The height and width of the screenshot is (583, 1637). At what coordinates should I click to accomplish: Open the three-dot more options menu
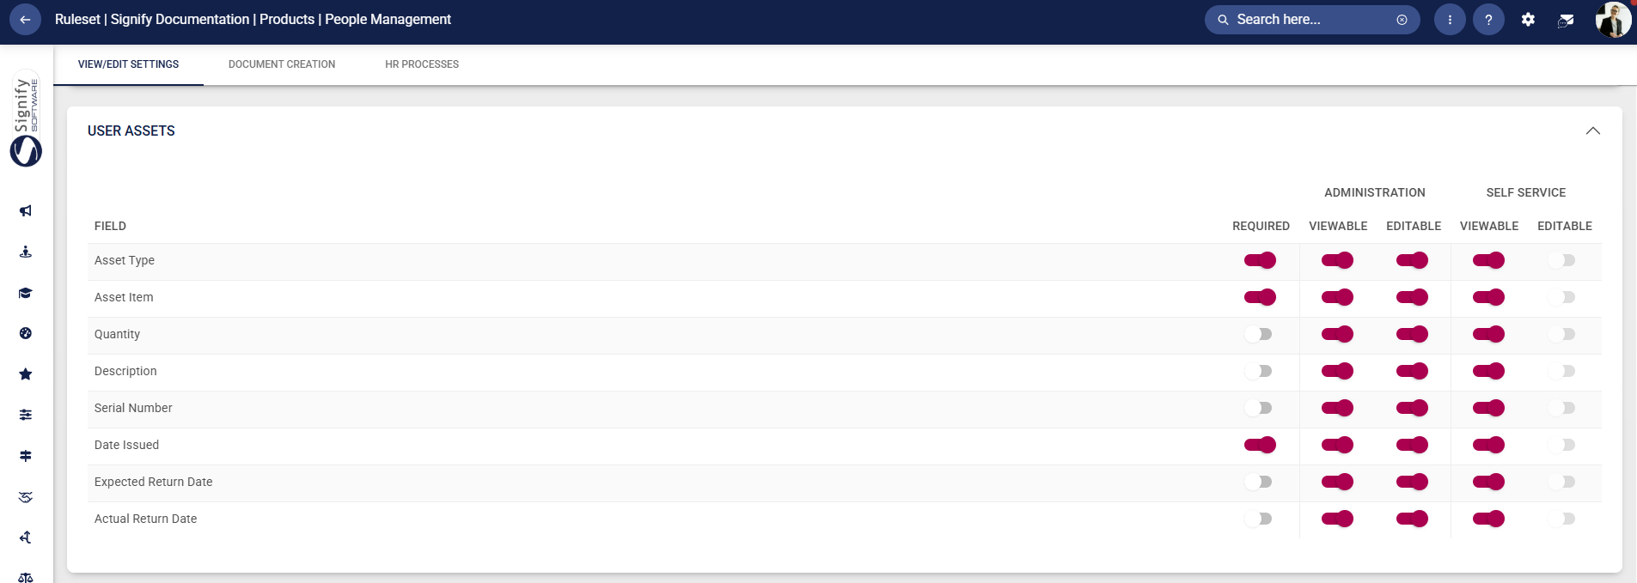click(1450, 20)
